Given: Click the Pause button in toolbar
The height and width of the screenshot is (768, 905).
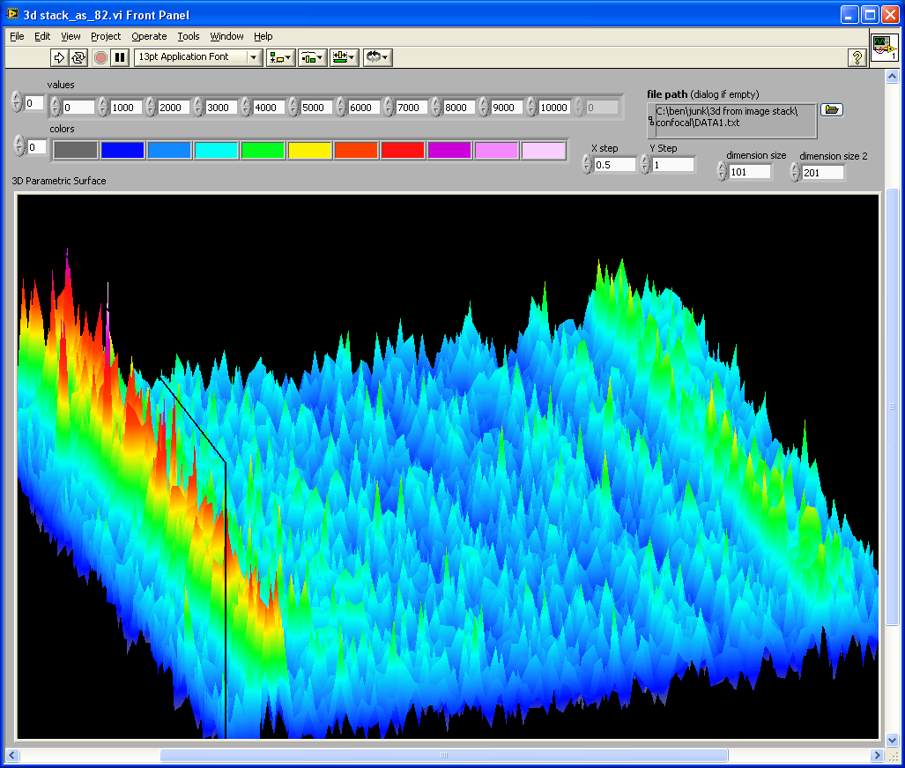Looking at the screenshot, I should [x=121, y=57].
